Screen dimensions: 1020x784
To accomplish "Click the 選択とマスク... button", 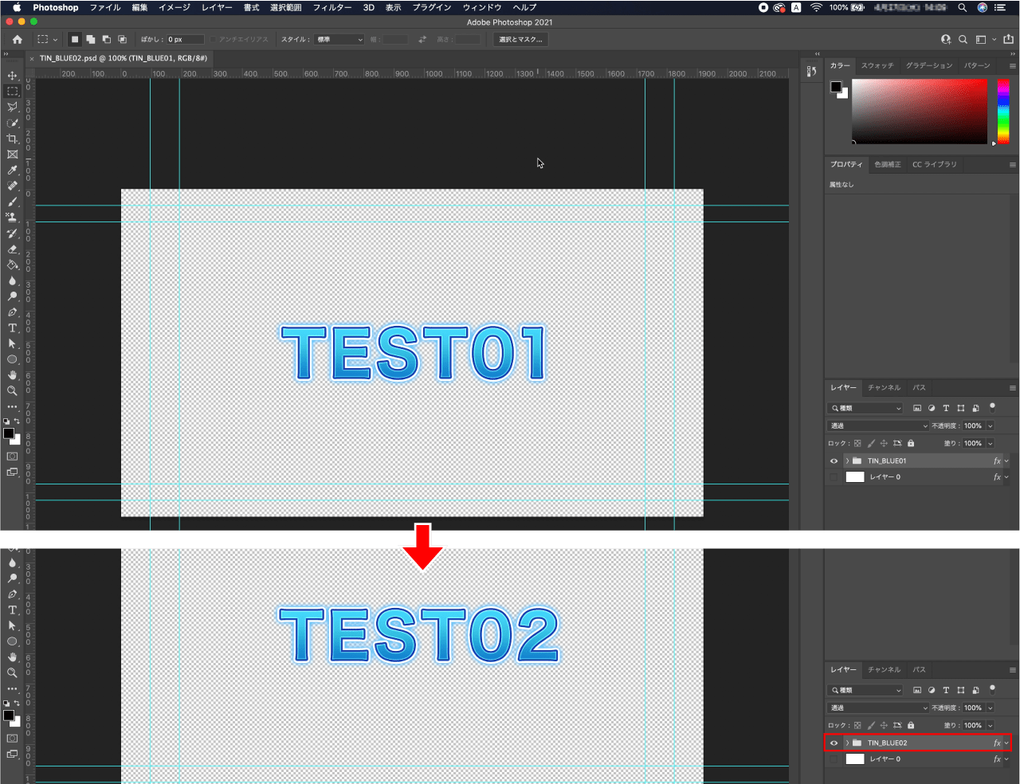I will 520,39.
